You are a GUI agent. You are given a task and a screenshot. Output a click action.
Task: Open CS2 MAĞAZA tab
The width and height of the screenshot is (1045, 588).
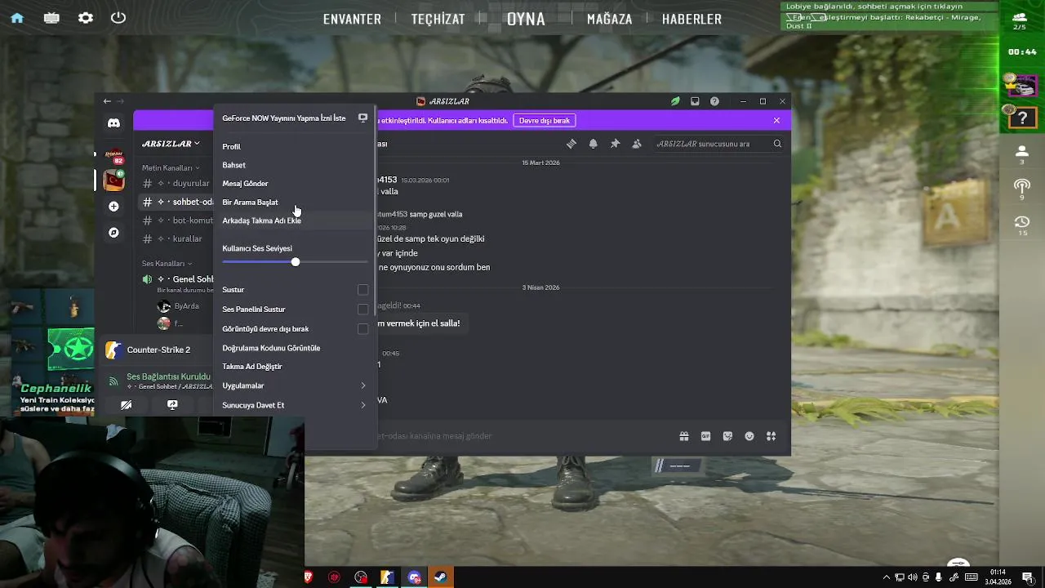pos(610,19)
